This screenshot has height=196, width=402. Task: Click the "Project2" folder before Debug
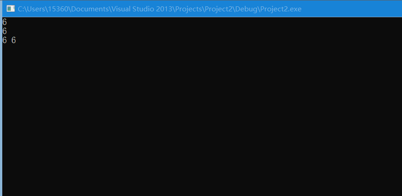click(219, 9)
